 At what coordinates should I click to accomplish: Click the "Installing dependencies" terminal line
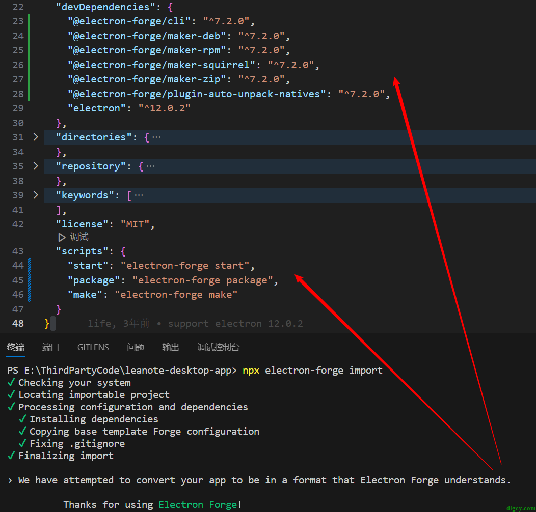pyautogui.click(x=94, y=419)
